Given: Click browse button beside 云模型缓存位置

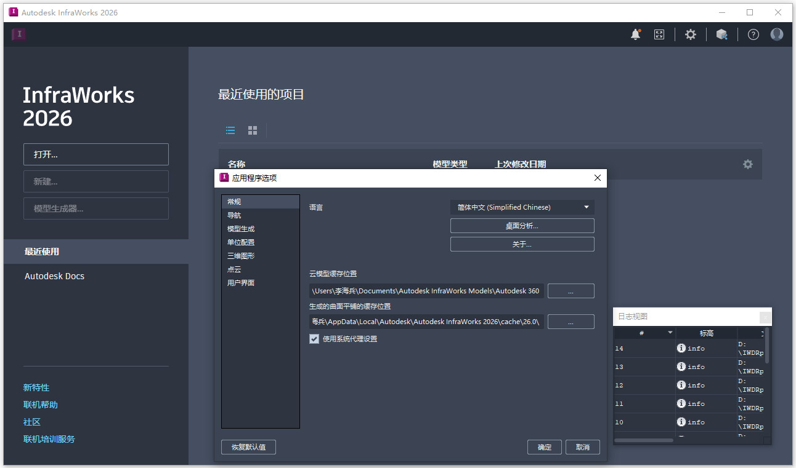Looking at the screenshot, I should coord(571,290).
